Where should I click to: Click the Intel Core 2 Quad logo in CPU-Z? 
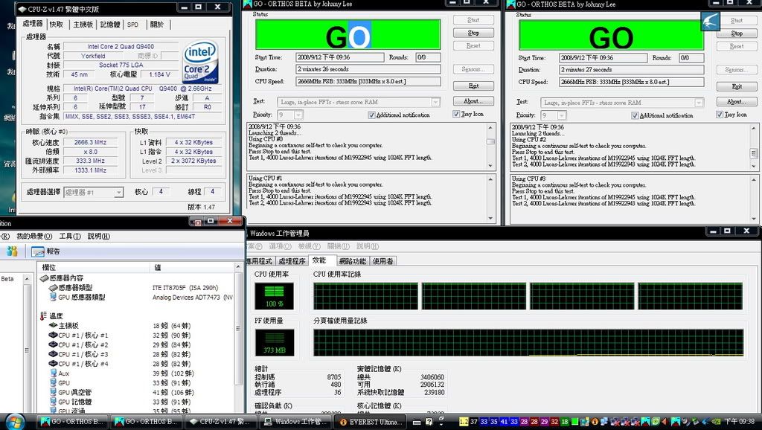pos(199,61)
